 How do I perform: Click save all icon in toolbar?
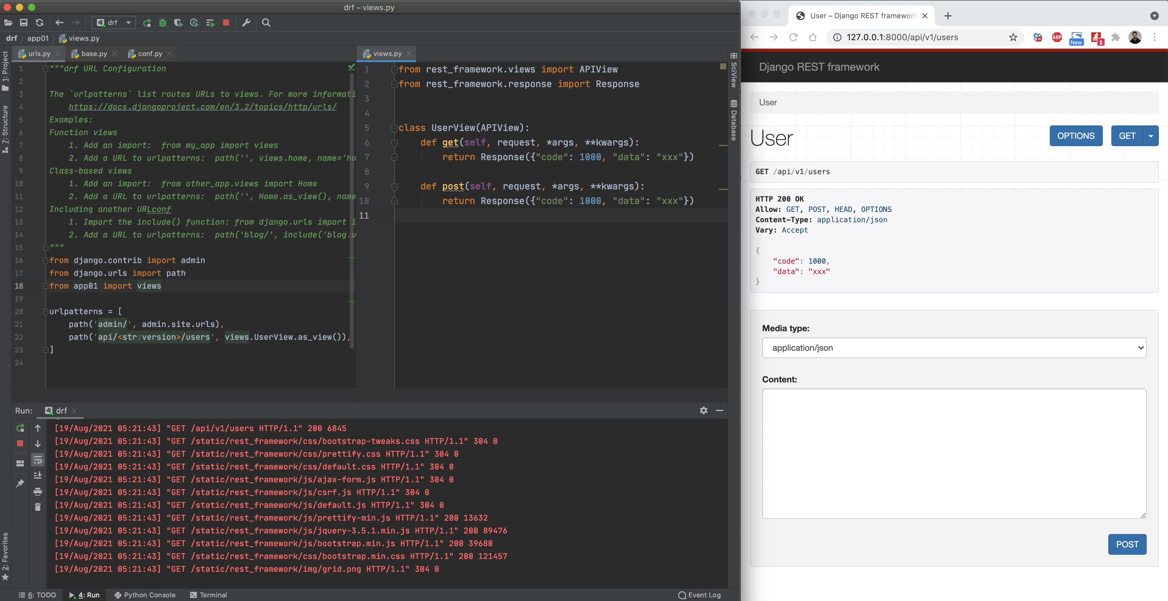[x=24, y=23]
